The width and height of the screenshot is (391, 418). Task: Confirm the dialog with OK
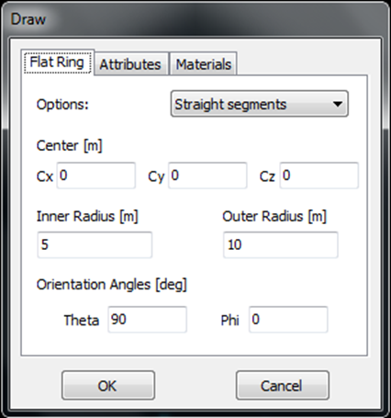click(x=108, y=385)
